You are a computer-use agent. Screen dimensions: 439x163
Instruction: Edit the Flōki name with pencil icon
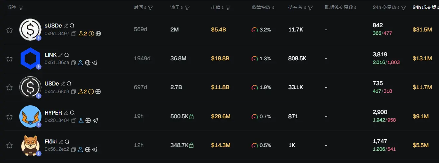(x=61, y=141)
